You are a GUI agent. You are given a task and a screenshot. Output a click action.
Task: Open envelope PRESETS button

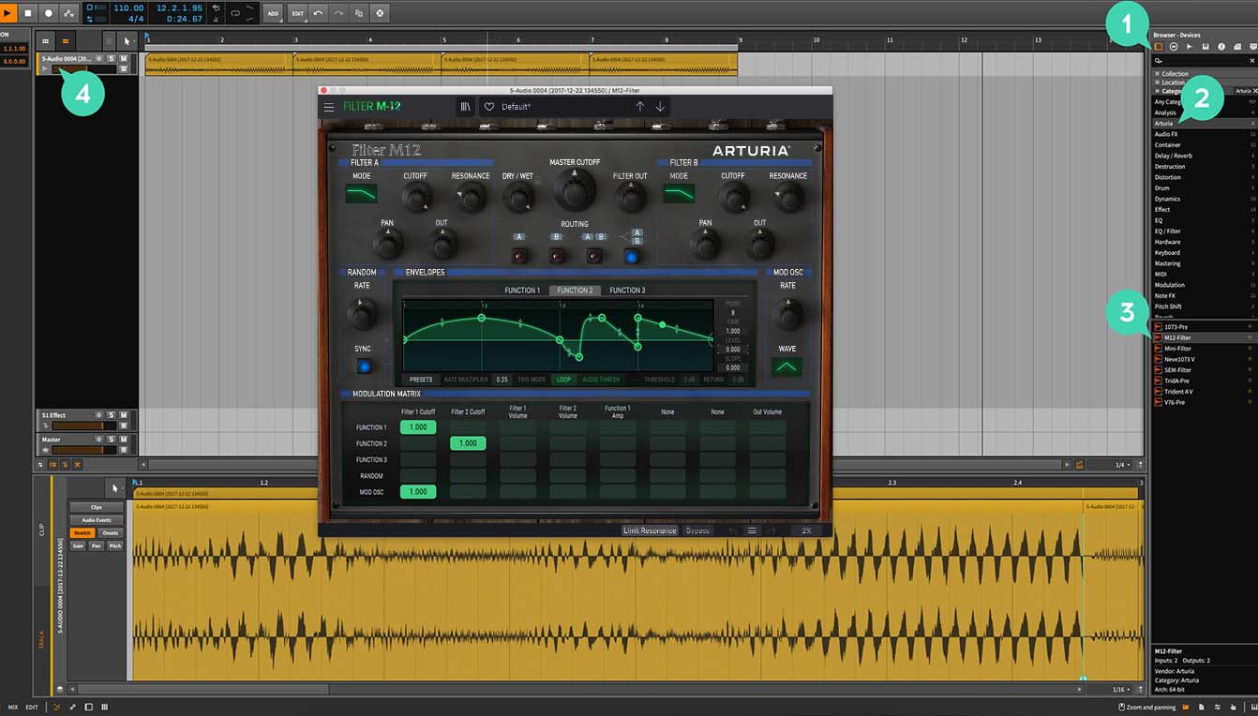point(422,380)
